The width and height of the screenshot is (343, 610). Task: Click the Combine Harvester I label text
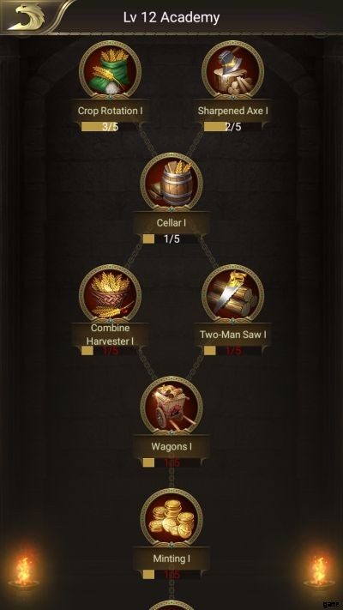tap(110, 335)
